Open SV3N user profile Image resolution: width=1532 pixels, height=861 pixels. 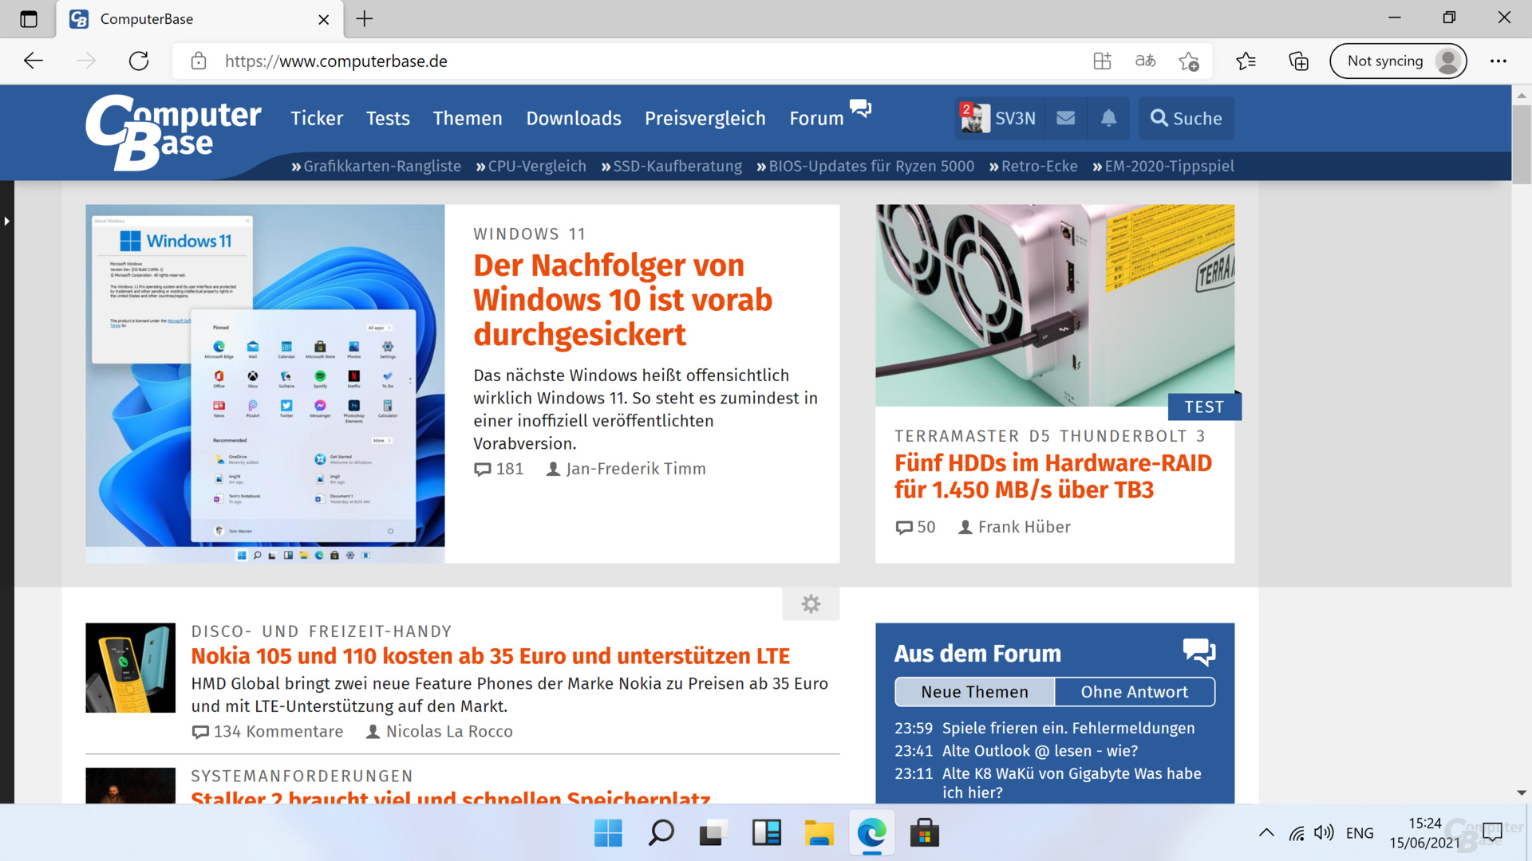(998, 118)
